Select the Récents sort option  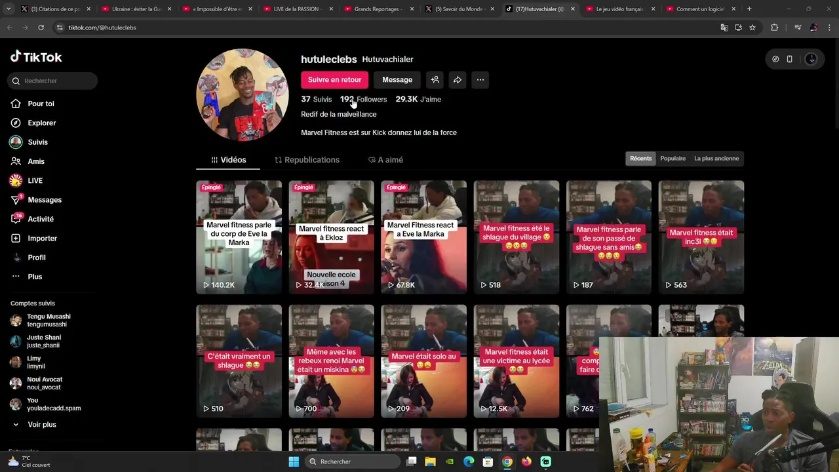point(640,159)
